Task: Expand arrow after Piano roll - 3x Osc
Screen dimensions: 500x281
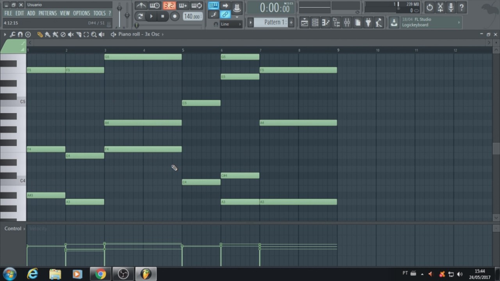Action: point(163,34)
